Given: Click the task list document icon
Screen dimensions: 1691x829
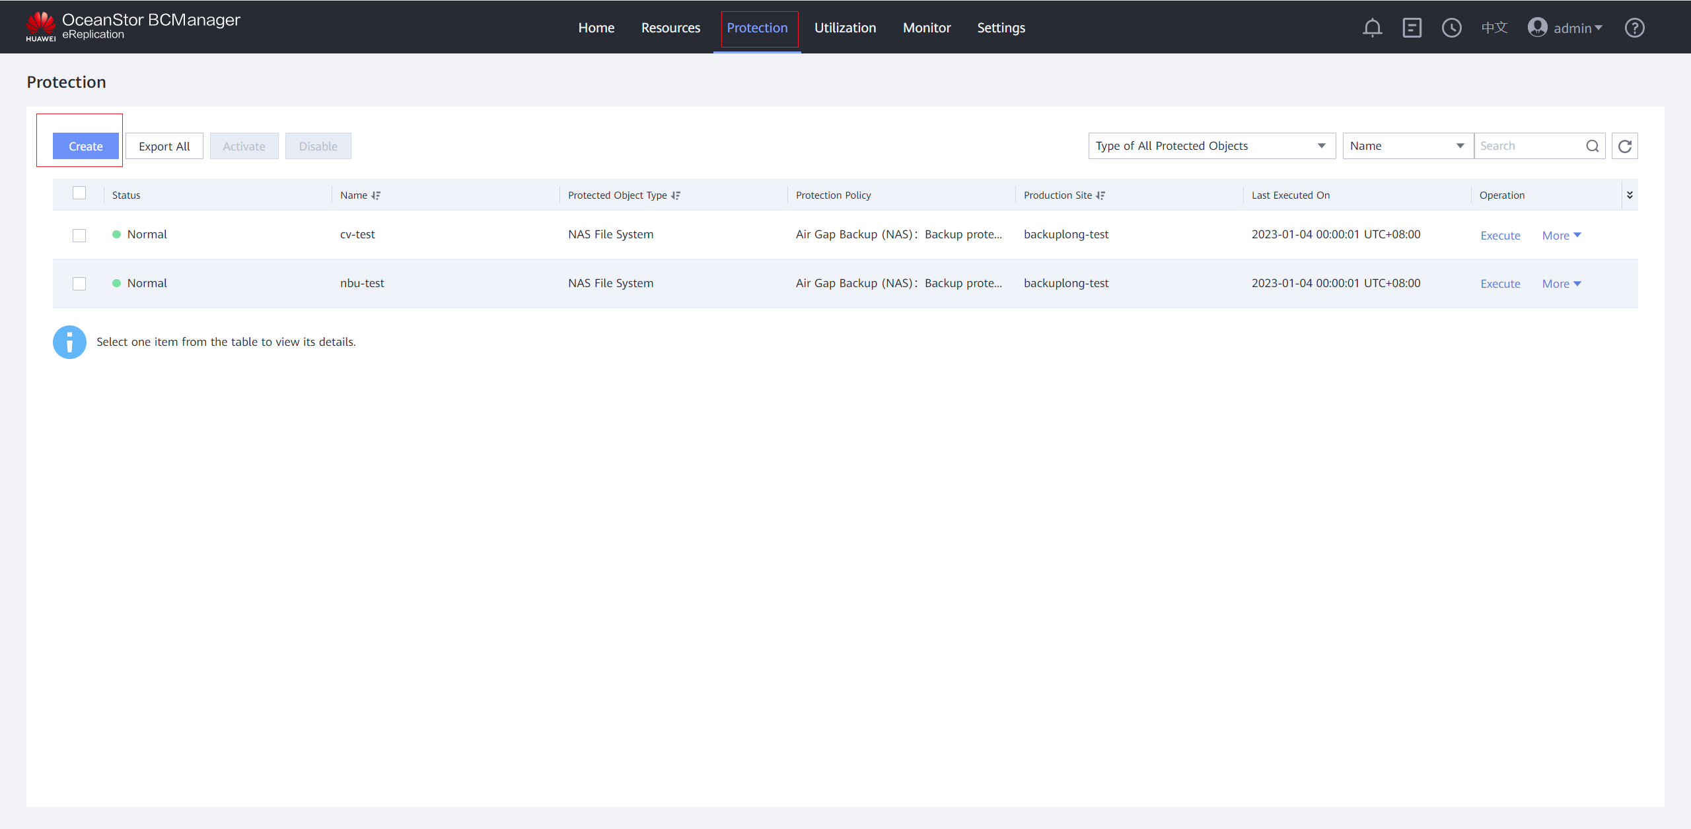Looking at the screenshot, I should pyautogui.click(x=1412, y=28).
